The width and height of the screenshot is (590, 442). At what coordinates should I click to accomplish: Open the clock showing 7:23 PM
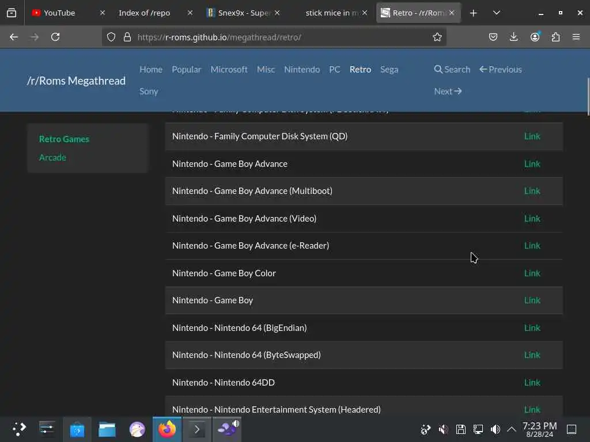[539, 429]
